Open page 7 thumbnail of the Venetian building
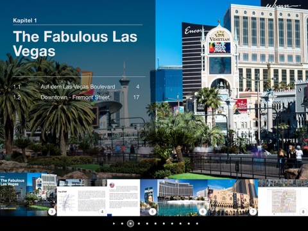 pyautogui.click(x=233, y=198)
